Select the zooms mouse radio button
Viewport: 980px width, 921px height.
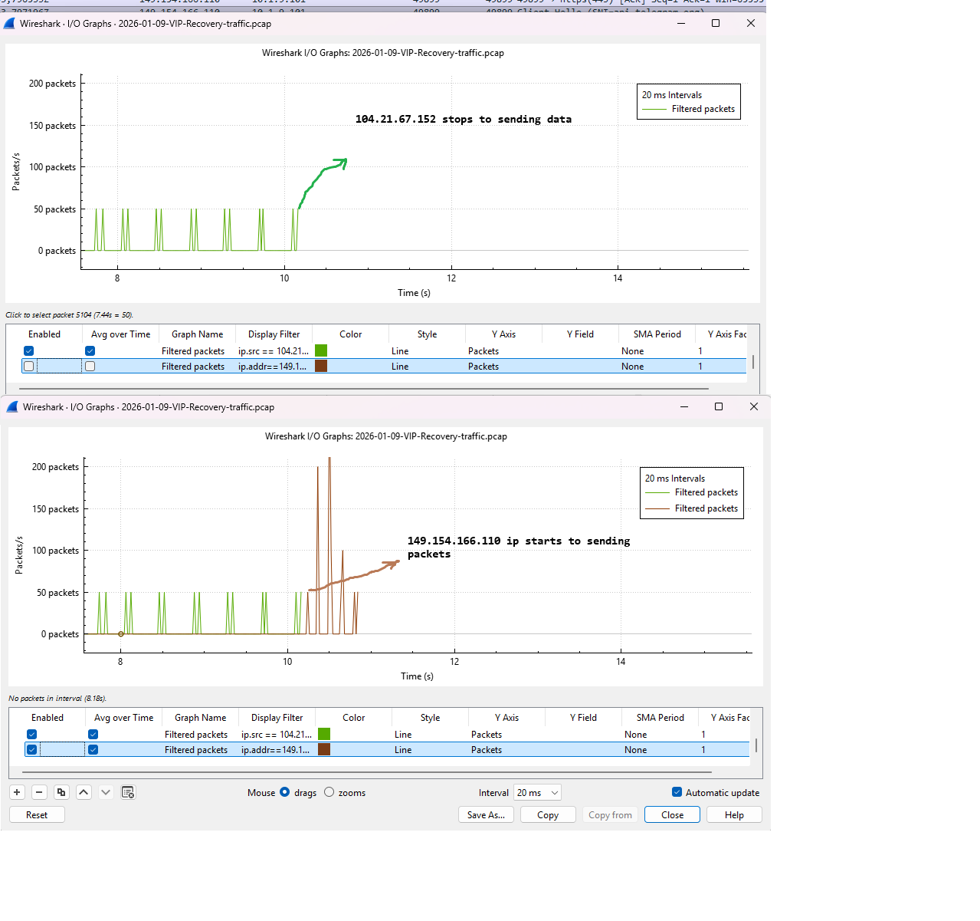pos(329,792)
